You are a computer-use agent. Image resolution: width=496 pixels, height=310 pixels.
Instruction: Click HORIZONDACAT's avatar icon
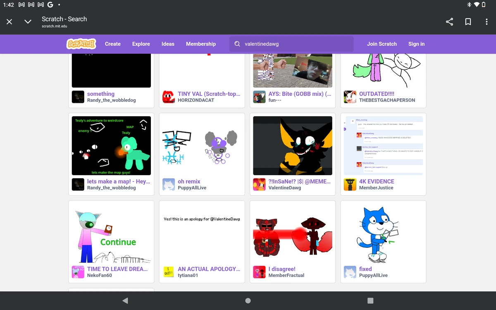(168, 97)
